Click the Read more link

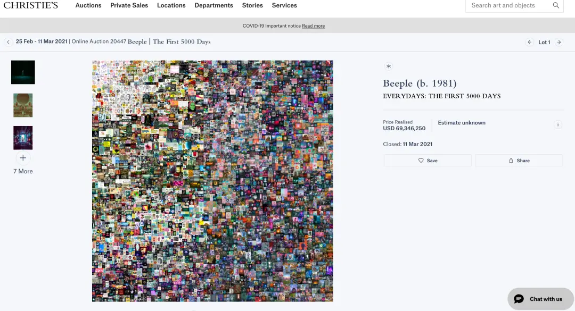pyautogui.click(x=313, y=26)
